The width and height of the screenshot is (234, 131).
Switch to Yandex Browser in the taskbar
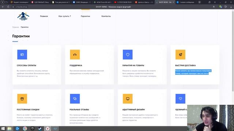click(48, 128)
